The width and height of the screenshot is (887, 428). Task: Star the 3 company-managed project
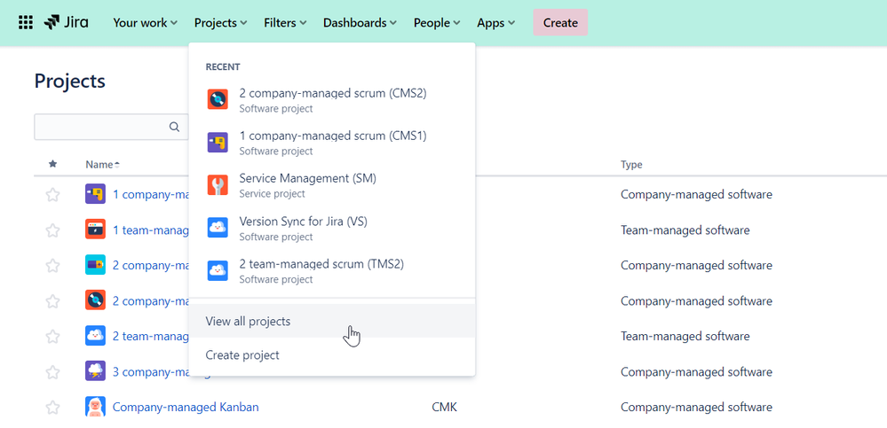coord(52,372)
